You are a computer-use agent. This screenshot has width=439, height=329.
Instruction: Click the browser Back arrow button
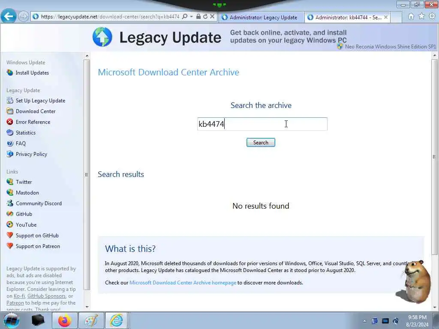[9, 16]
